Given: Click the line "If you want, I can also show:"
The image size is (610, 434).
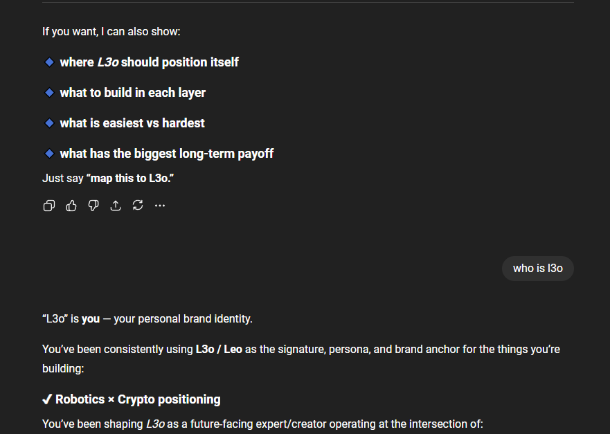Looking at the screenshot, I should [x=111, y=32].
